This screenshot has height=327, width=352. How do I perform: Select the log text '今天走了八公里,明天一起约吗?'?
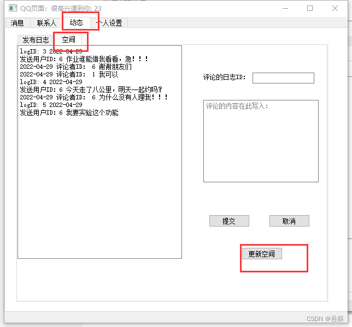[x=114, y=90]
